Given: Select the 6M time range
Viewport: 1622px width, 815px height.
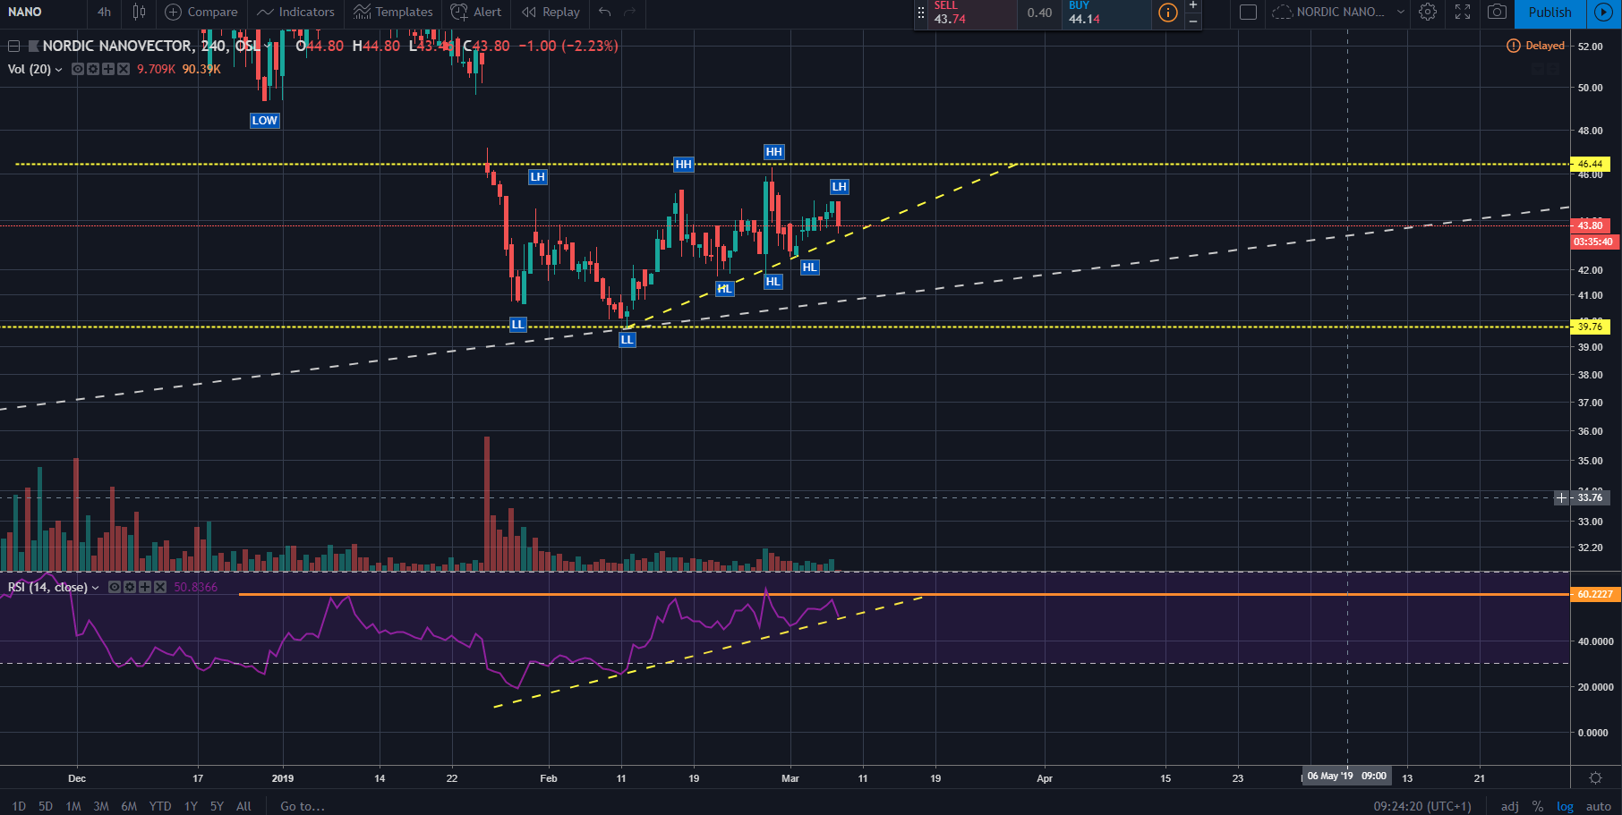Looking at the screenshot, I should click(129, 806).
